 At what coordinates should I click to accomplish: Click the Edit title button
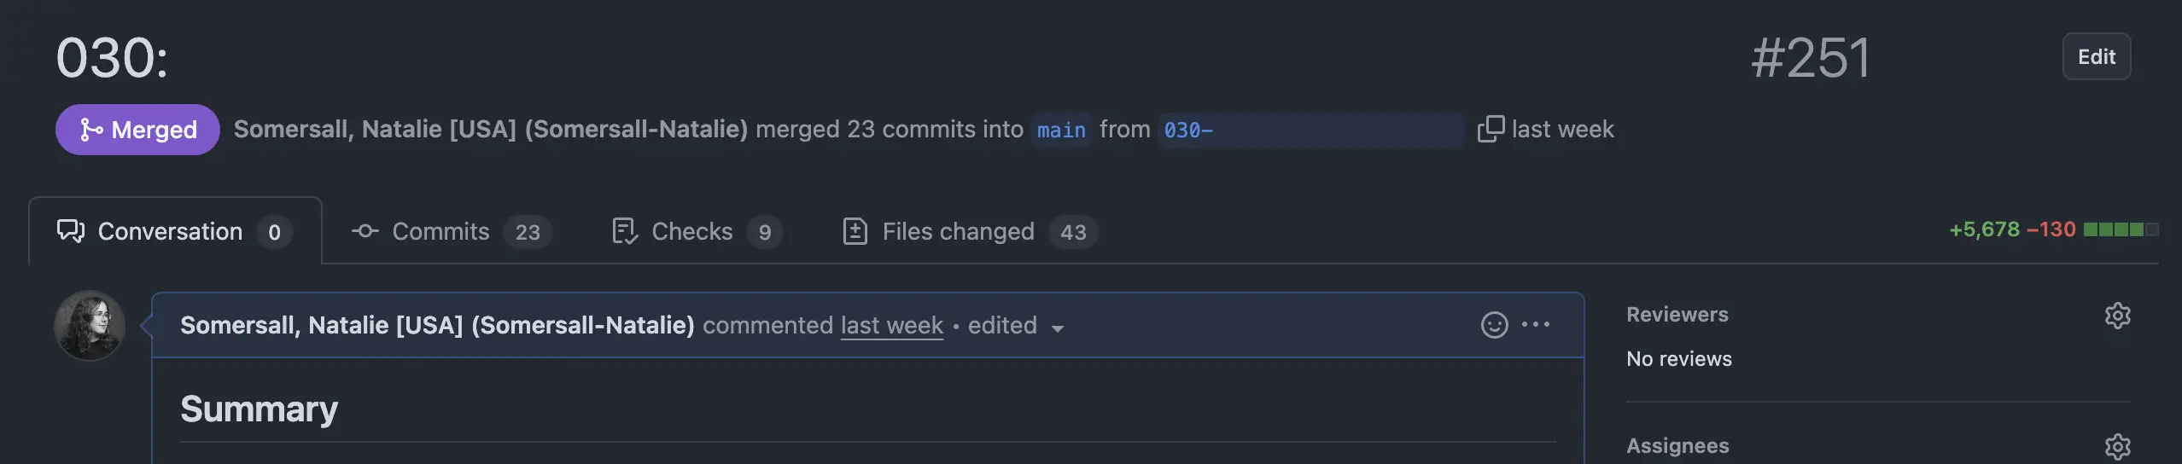pyautogui.click(x=2096, y=57)
